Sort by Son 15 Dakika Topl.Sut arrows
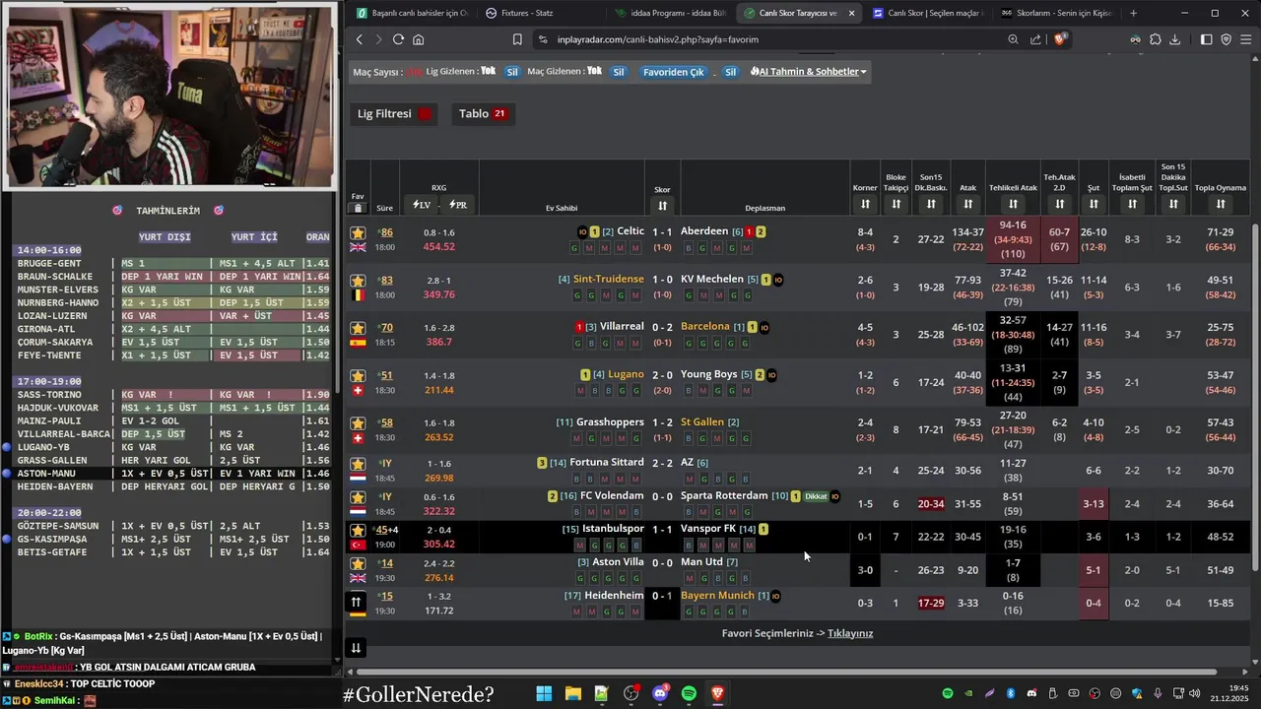This screenshot has width=1261, height=709. click(x=1173, y=204)
